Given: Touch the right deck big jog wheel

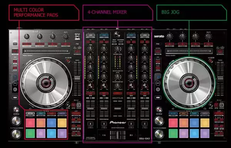Looking at the screenshot, I should (189, 83).
